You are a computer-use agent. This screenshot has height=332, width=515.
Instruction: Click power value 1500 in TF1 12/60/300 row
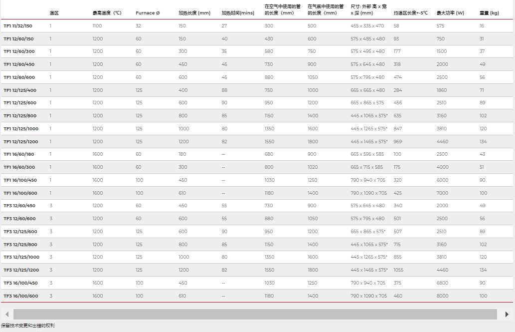coord(442,51)
